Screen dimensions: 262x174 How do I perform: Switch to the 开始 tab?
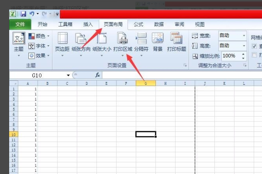click(x=42, y=24)
